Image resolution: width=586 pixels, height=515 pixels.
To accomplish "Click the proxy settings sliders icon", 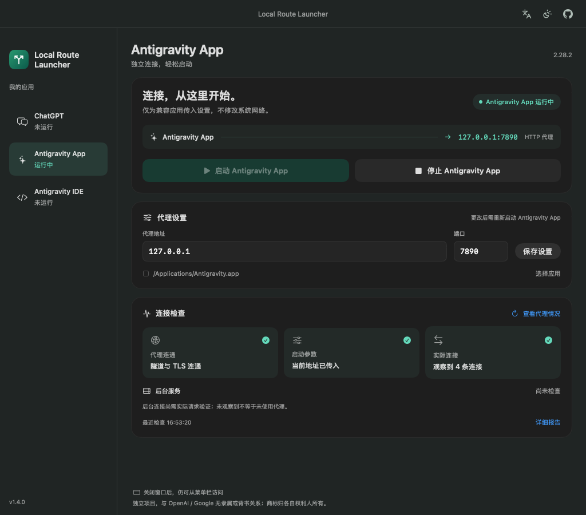I will 147,217.
